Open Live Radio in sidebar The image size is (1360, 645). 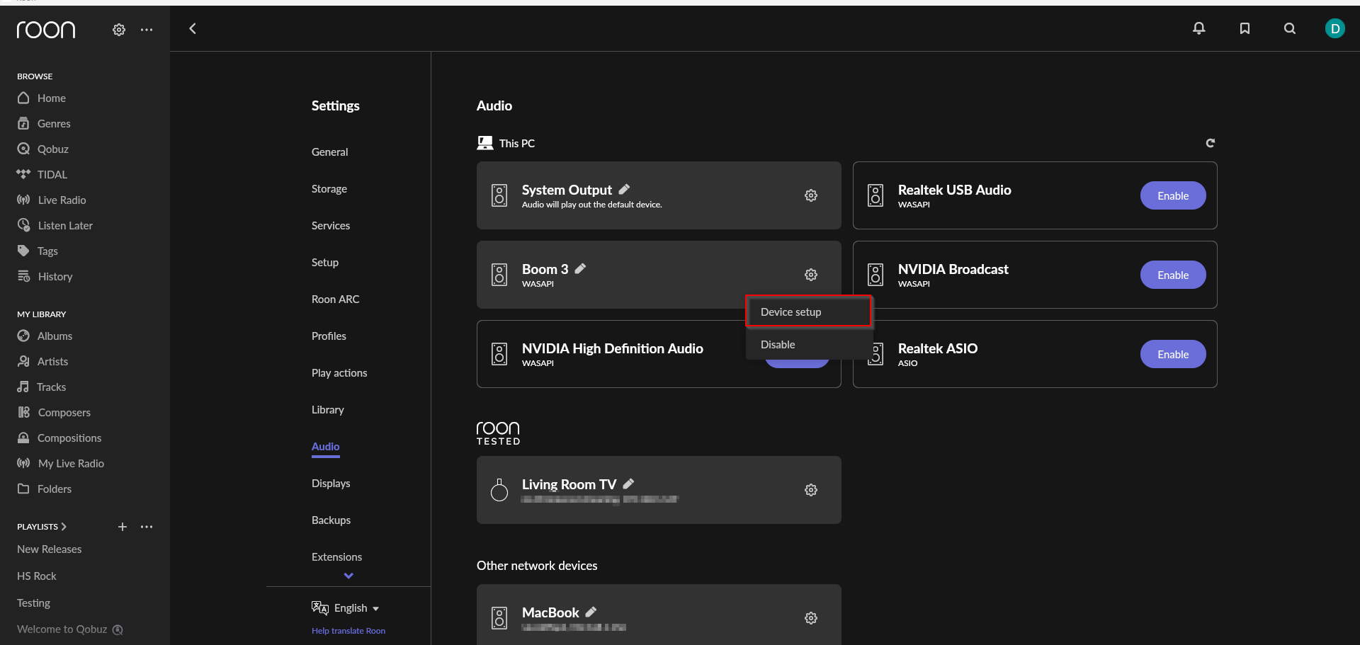pos(52,200)
